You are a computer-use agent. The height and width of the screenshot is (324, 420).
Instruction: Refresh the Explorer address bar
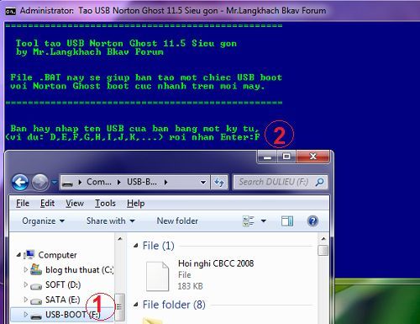(219, 183)
